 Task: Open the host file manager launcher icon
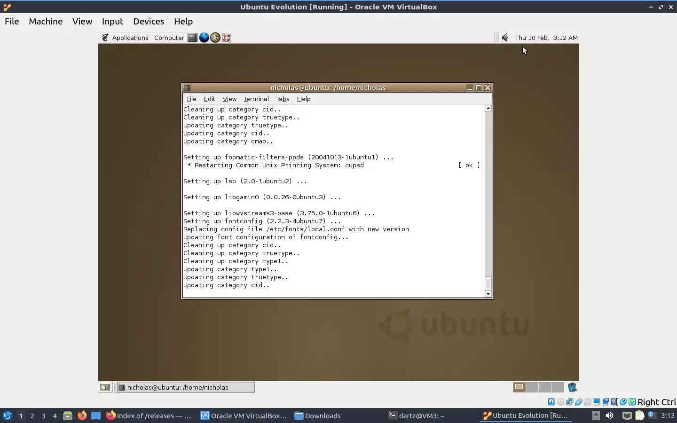point(68,415)
